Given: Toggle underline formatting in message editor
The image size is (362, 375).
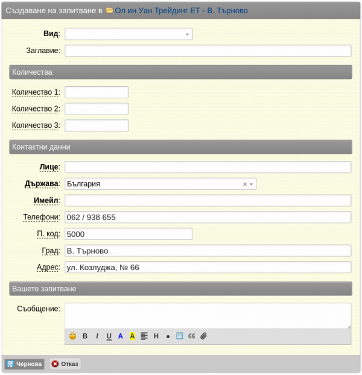Looking at the screenshot, I should click(109, 336).
